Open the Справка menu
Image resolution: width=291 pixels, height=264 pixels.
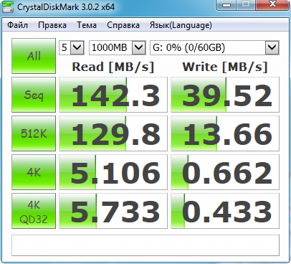123,25
